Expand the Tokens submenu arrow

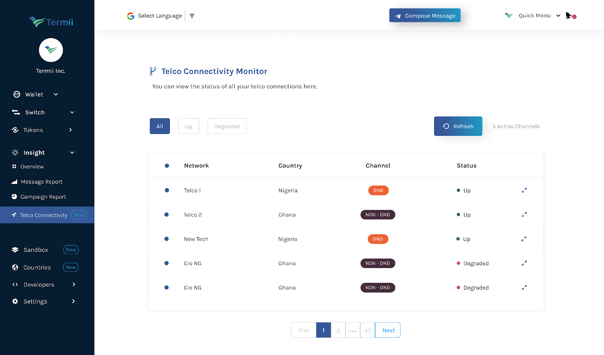pos(71,130)
